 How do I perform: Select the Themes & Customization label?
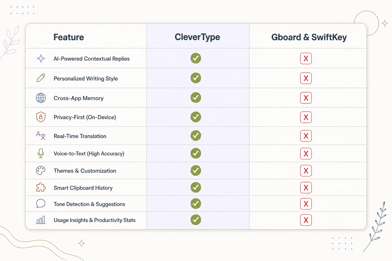click(85, 171)
